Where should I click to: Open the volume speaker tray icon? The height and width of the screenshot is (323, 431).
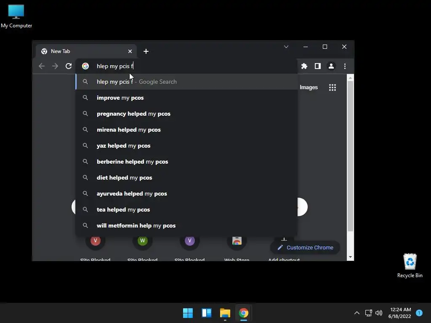click(x=379, y=313)
